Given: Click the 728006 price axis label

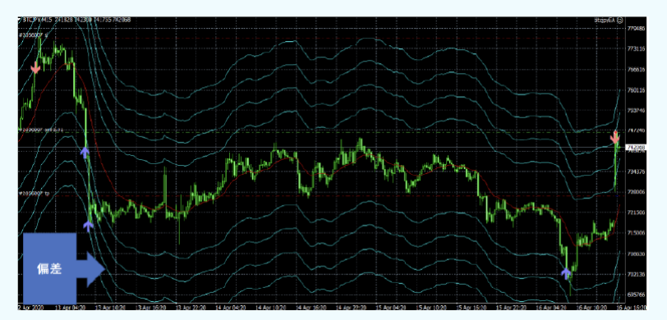Looking at the screenshot, I should point(637,192).
